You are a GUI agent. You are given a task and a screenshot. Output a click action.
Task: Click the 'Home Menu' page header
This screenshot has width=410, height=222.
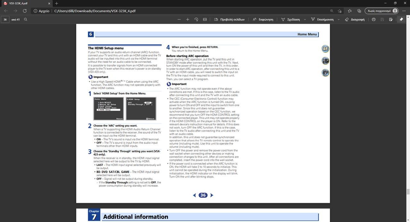point(307,34)
